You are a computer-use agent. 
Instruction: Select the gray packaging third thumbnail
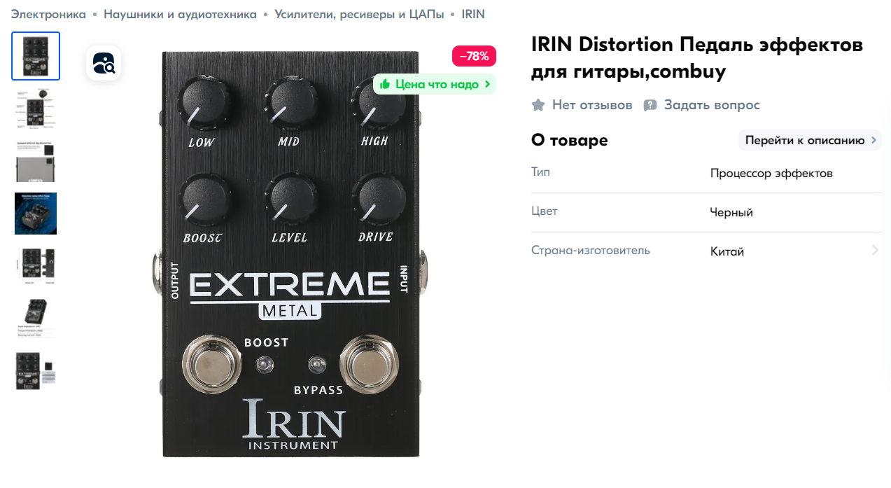[36, 160]
